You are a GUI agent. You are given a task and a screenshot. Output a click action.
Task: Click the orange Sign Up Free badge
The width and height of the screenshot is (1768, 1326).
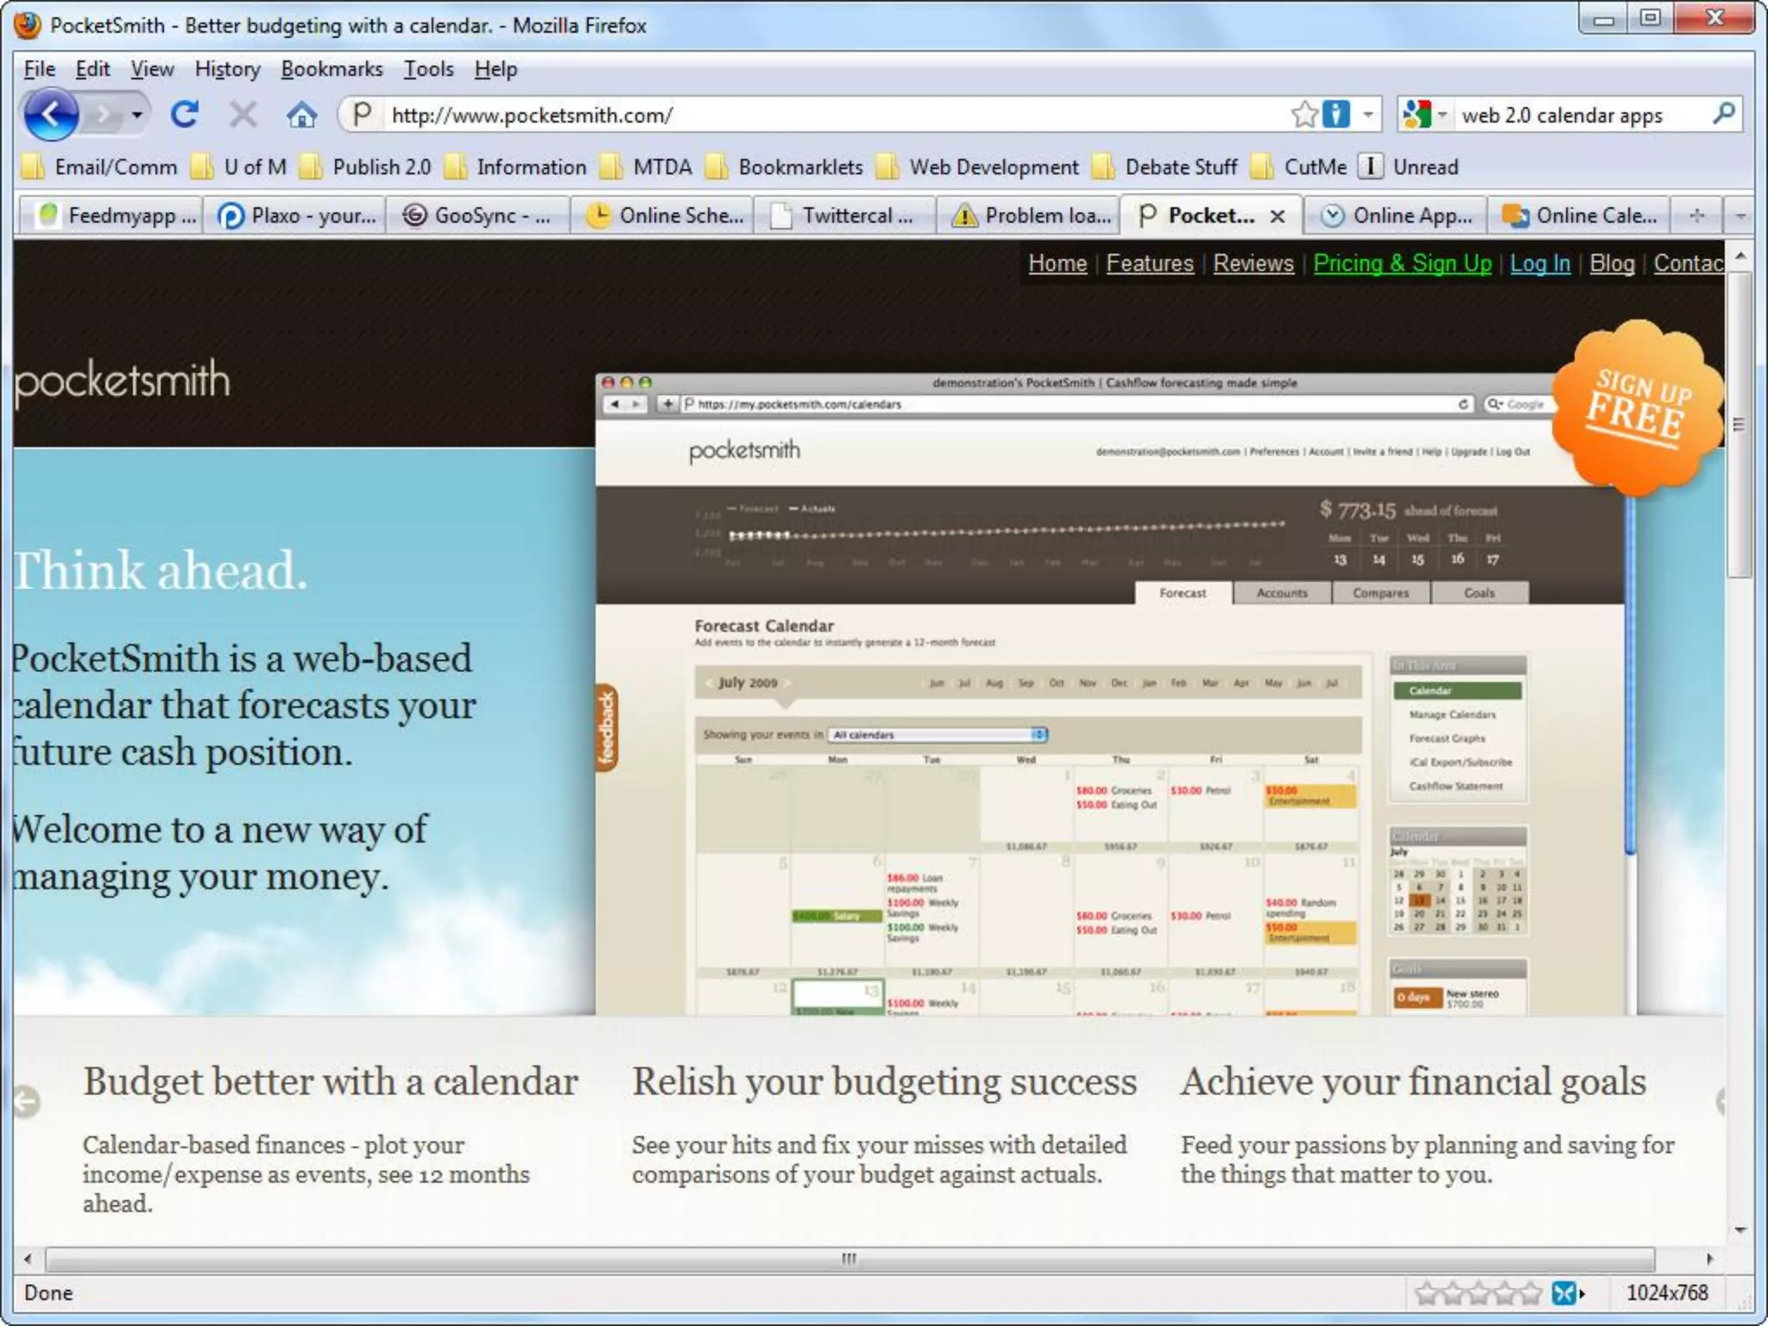pyautogui.click(x=1636, y=406)
